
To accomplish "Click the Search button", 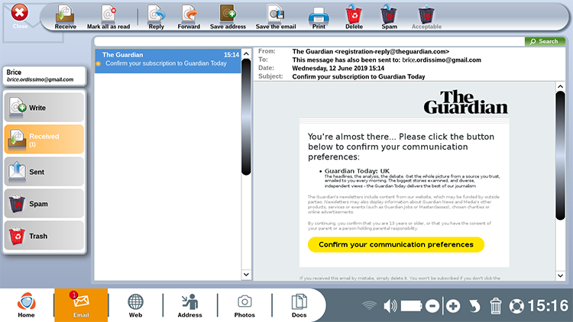I will coord(545,41).
